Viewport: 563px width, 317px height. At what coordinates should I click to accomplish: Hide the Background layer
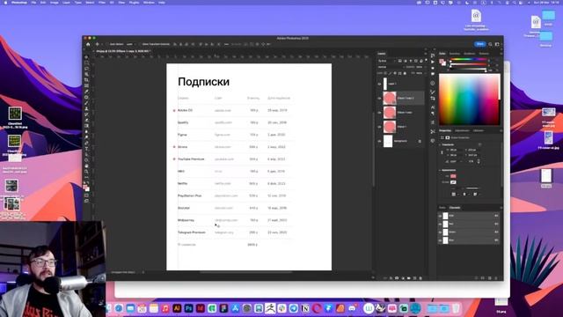coord(379,141)
